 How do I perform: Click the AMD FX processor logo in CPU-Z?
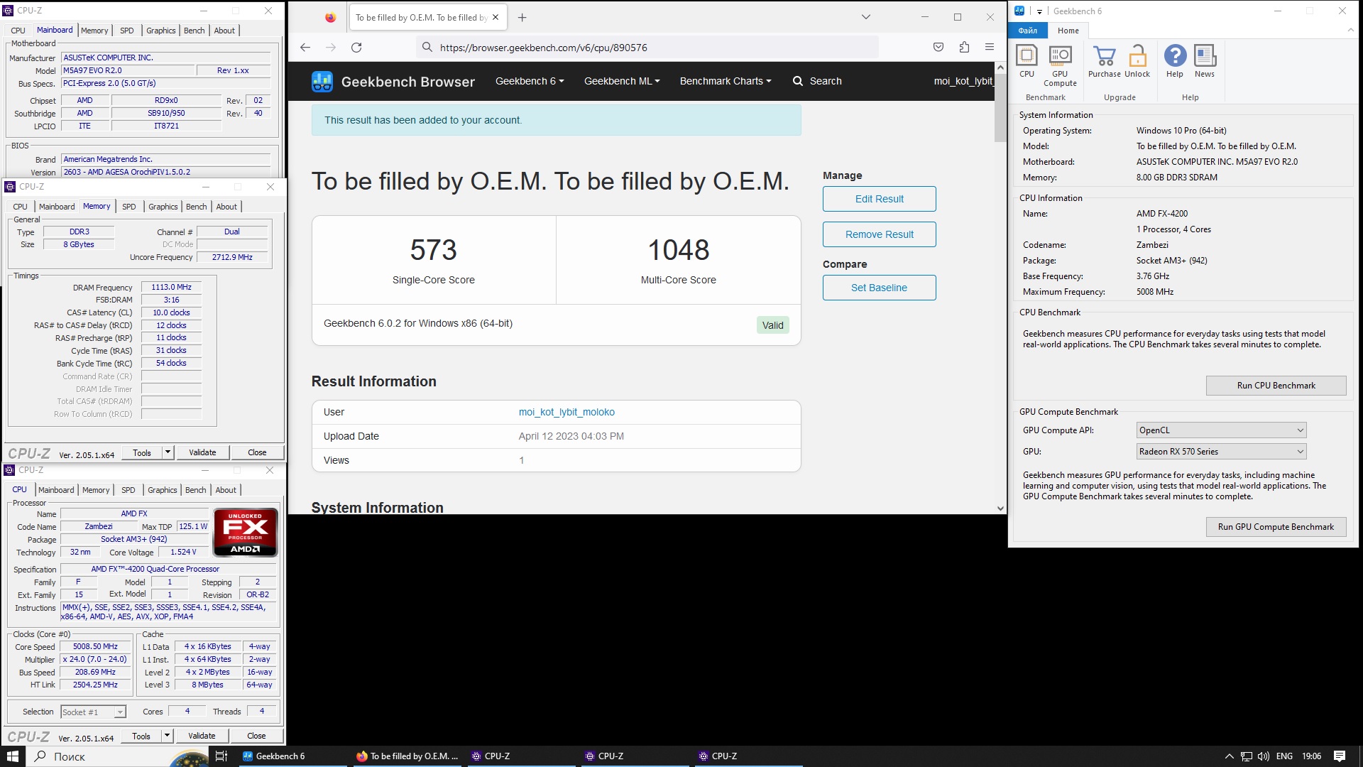pos(245,533)
